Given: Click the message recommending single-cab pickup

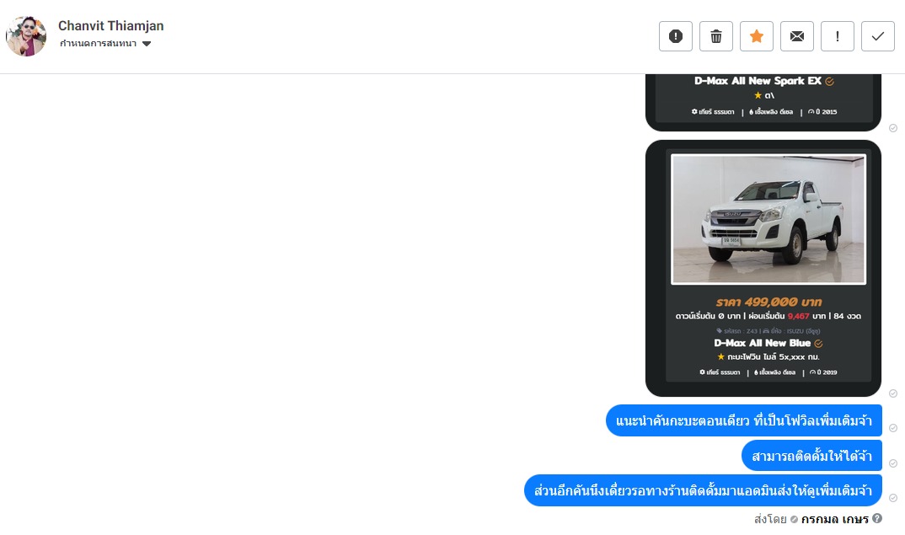Looking at the screenshot, I should point(743,420).
